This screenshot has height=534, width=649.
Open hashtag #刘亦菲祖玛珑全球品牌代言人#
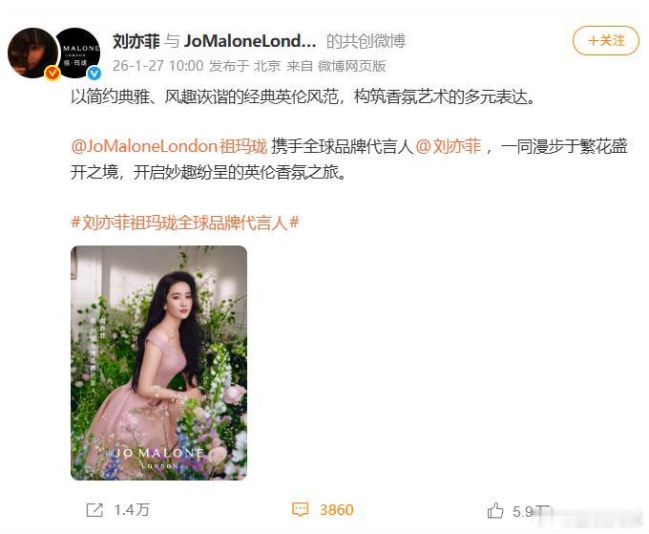point(185,223)
